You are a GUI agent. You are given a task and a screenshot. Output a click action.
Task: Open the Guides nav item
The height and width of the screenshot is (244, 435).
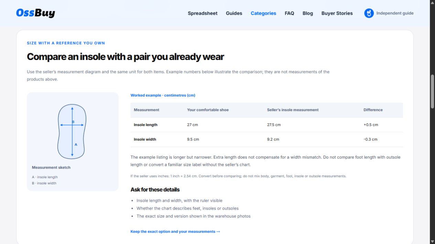coord(234,13)
